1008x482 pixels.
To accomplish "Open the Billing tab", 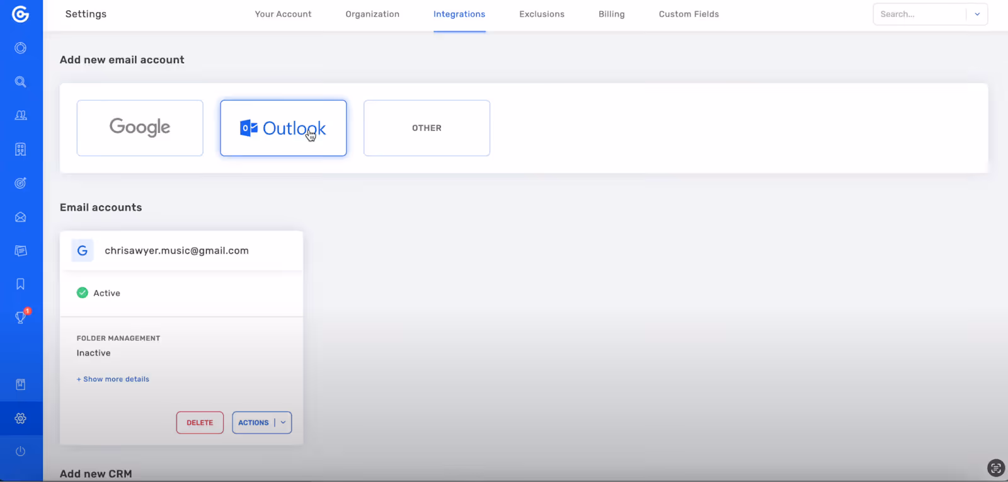I will [612, 14].
